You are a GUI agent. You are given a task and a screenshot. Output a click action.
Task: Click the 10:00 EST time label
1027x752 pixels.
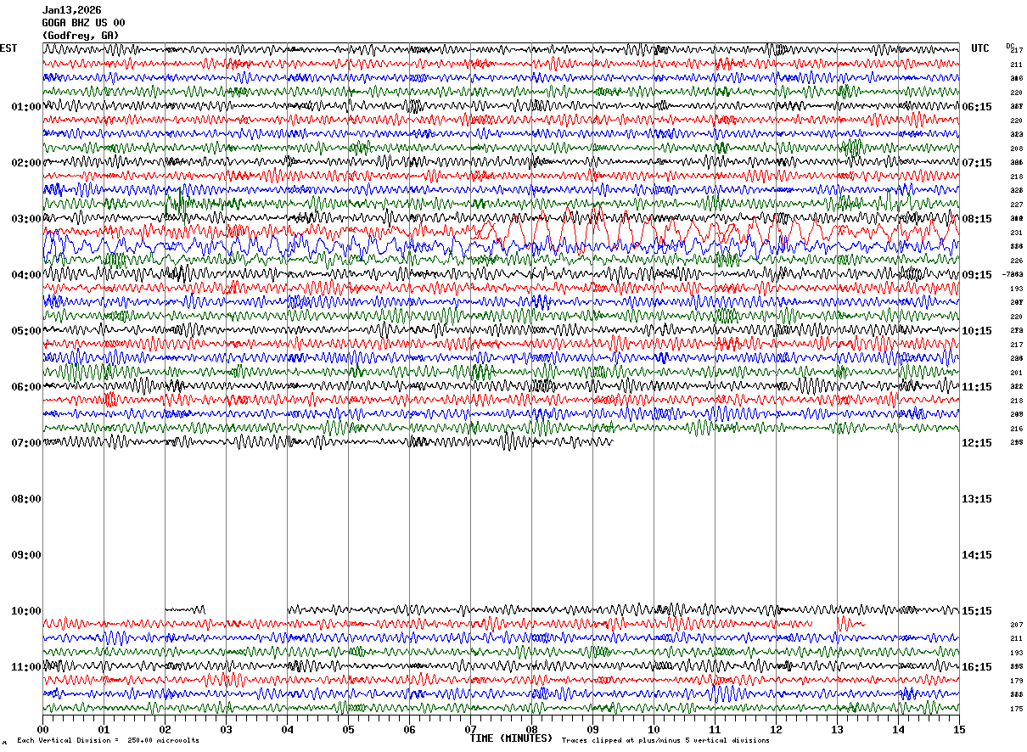26,611
